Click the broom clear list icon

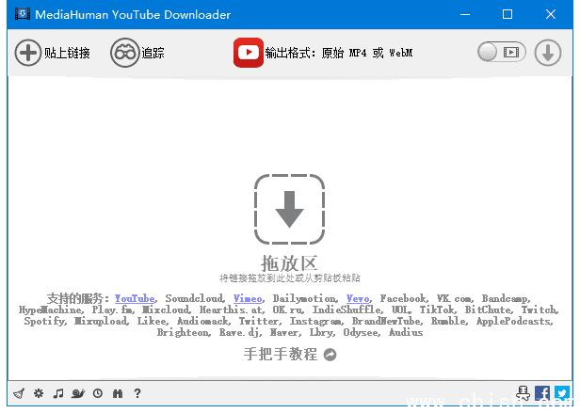[x=19, y=393]
